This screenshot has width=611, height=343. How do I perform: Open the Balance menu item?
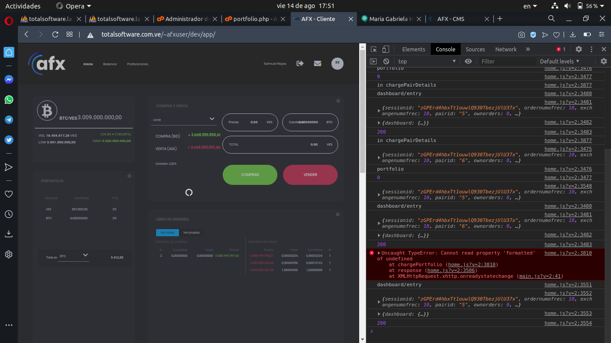pyautogui.click(x=110, y=64)
